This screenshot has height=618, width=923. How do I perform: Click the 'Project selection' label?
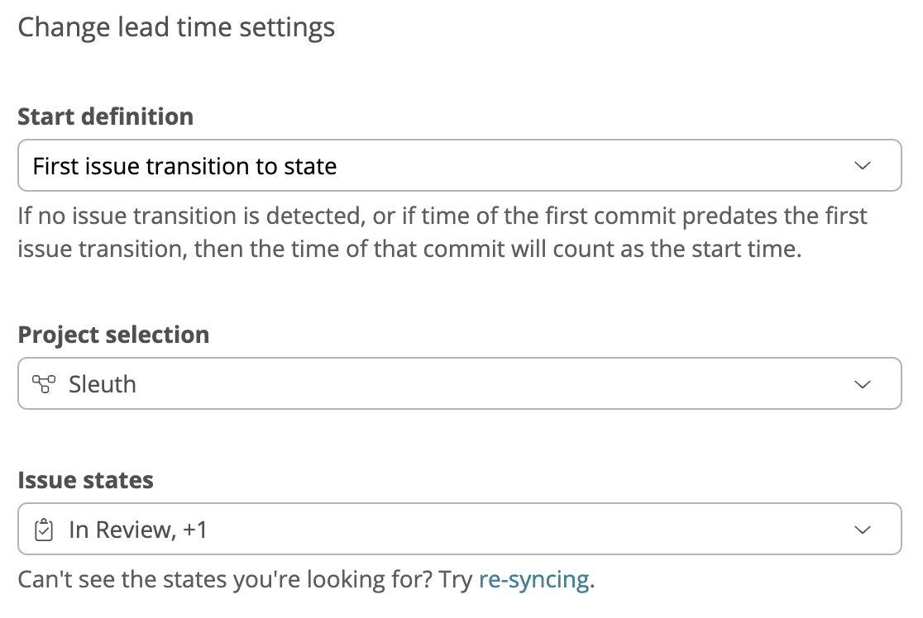click(x=113, y=335)
